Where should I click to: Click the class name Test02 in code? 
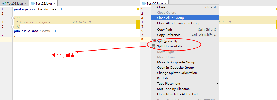coord(46,31)
